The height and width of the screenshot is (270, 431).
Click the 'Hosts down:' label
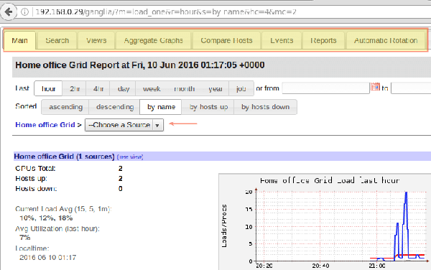36,189
